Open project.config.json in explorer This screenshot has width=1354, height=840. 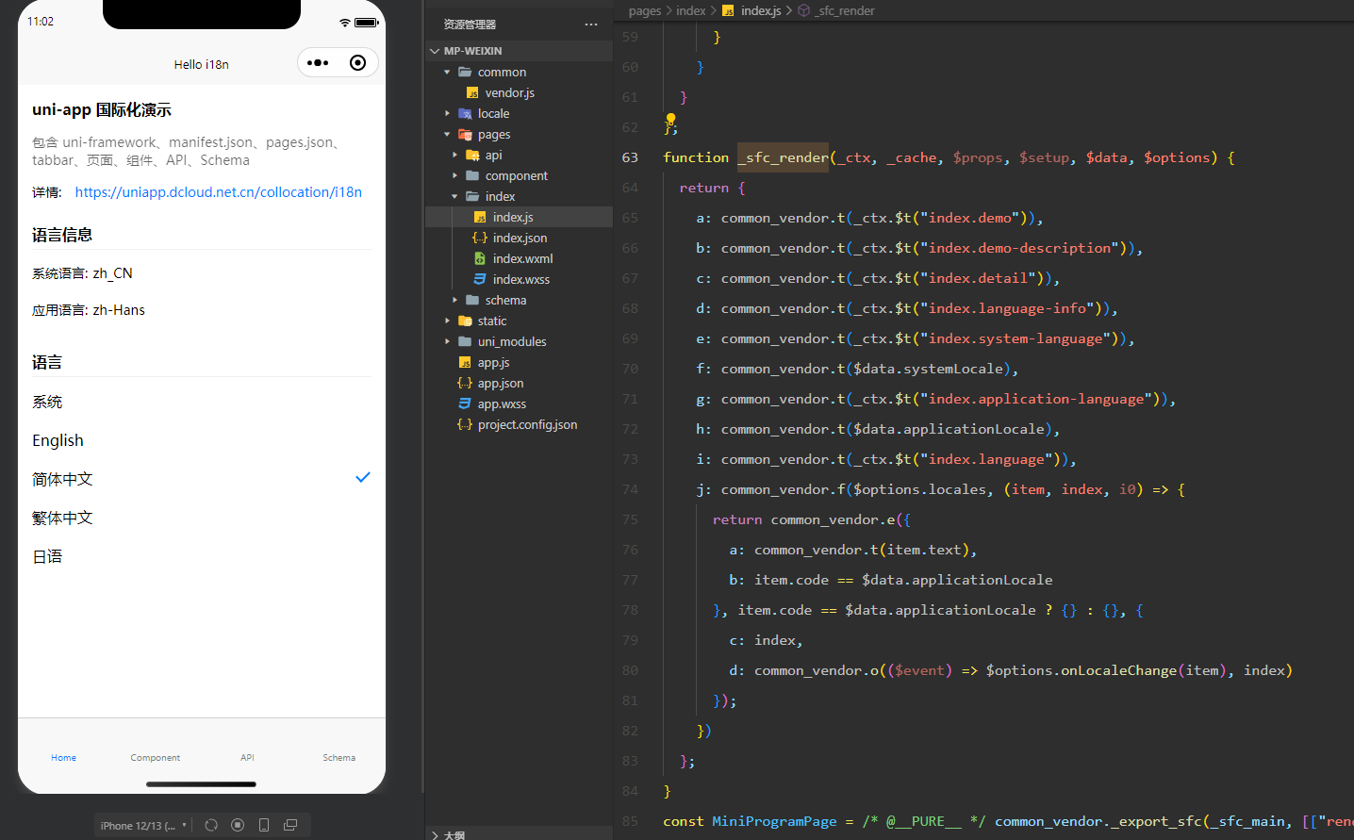(x=527, y=425)
